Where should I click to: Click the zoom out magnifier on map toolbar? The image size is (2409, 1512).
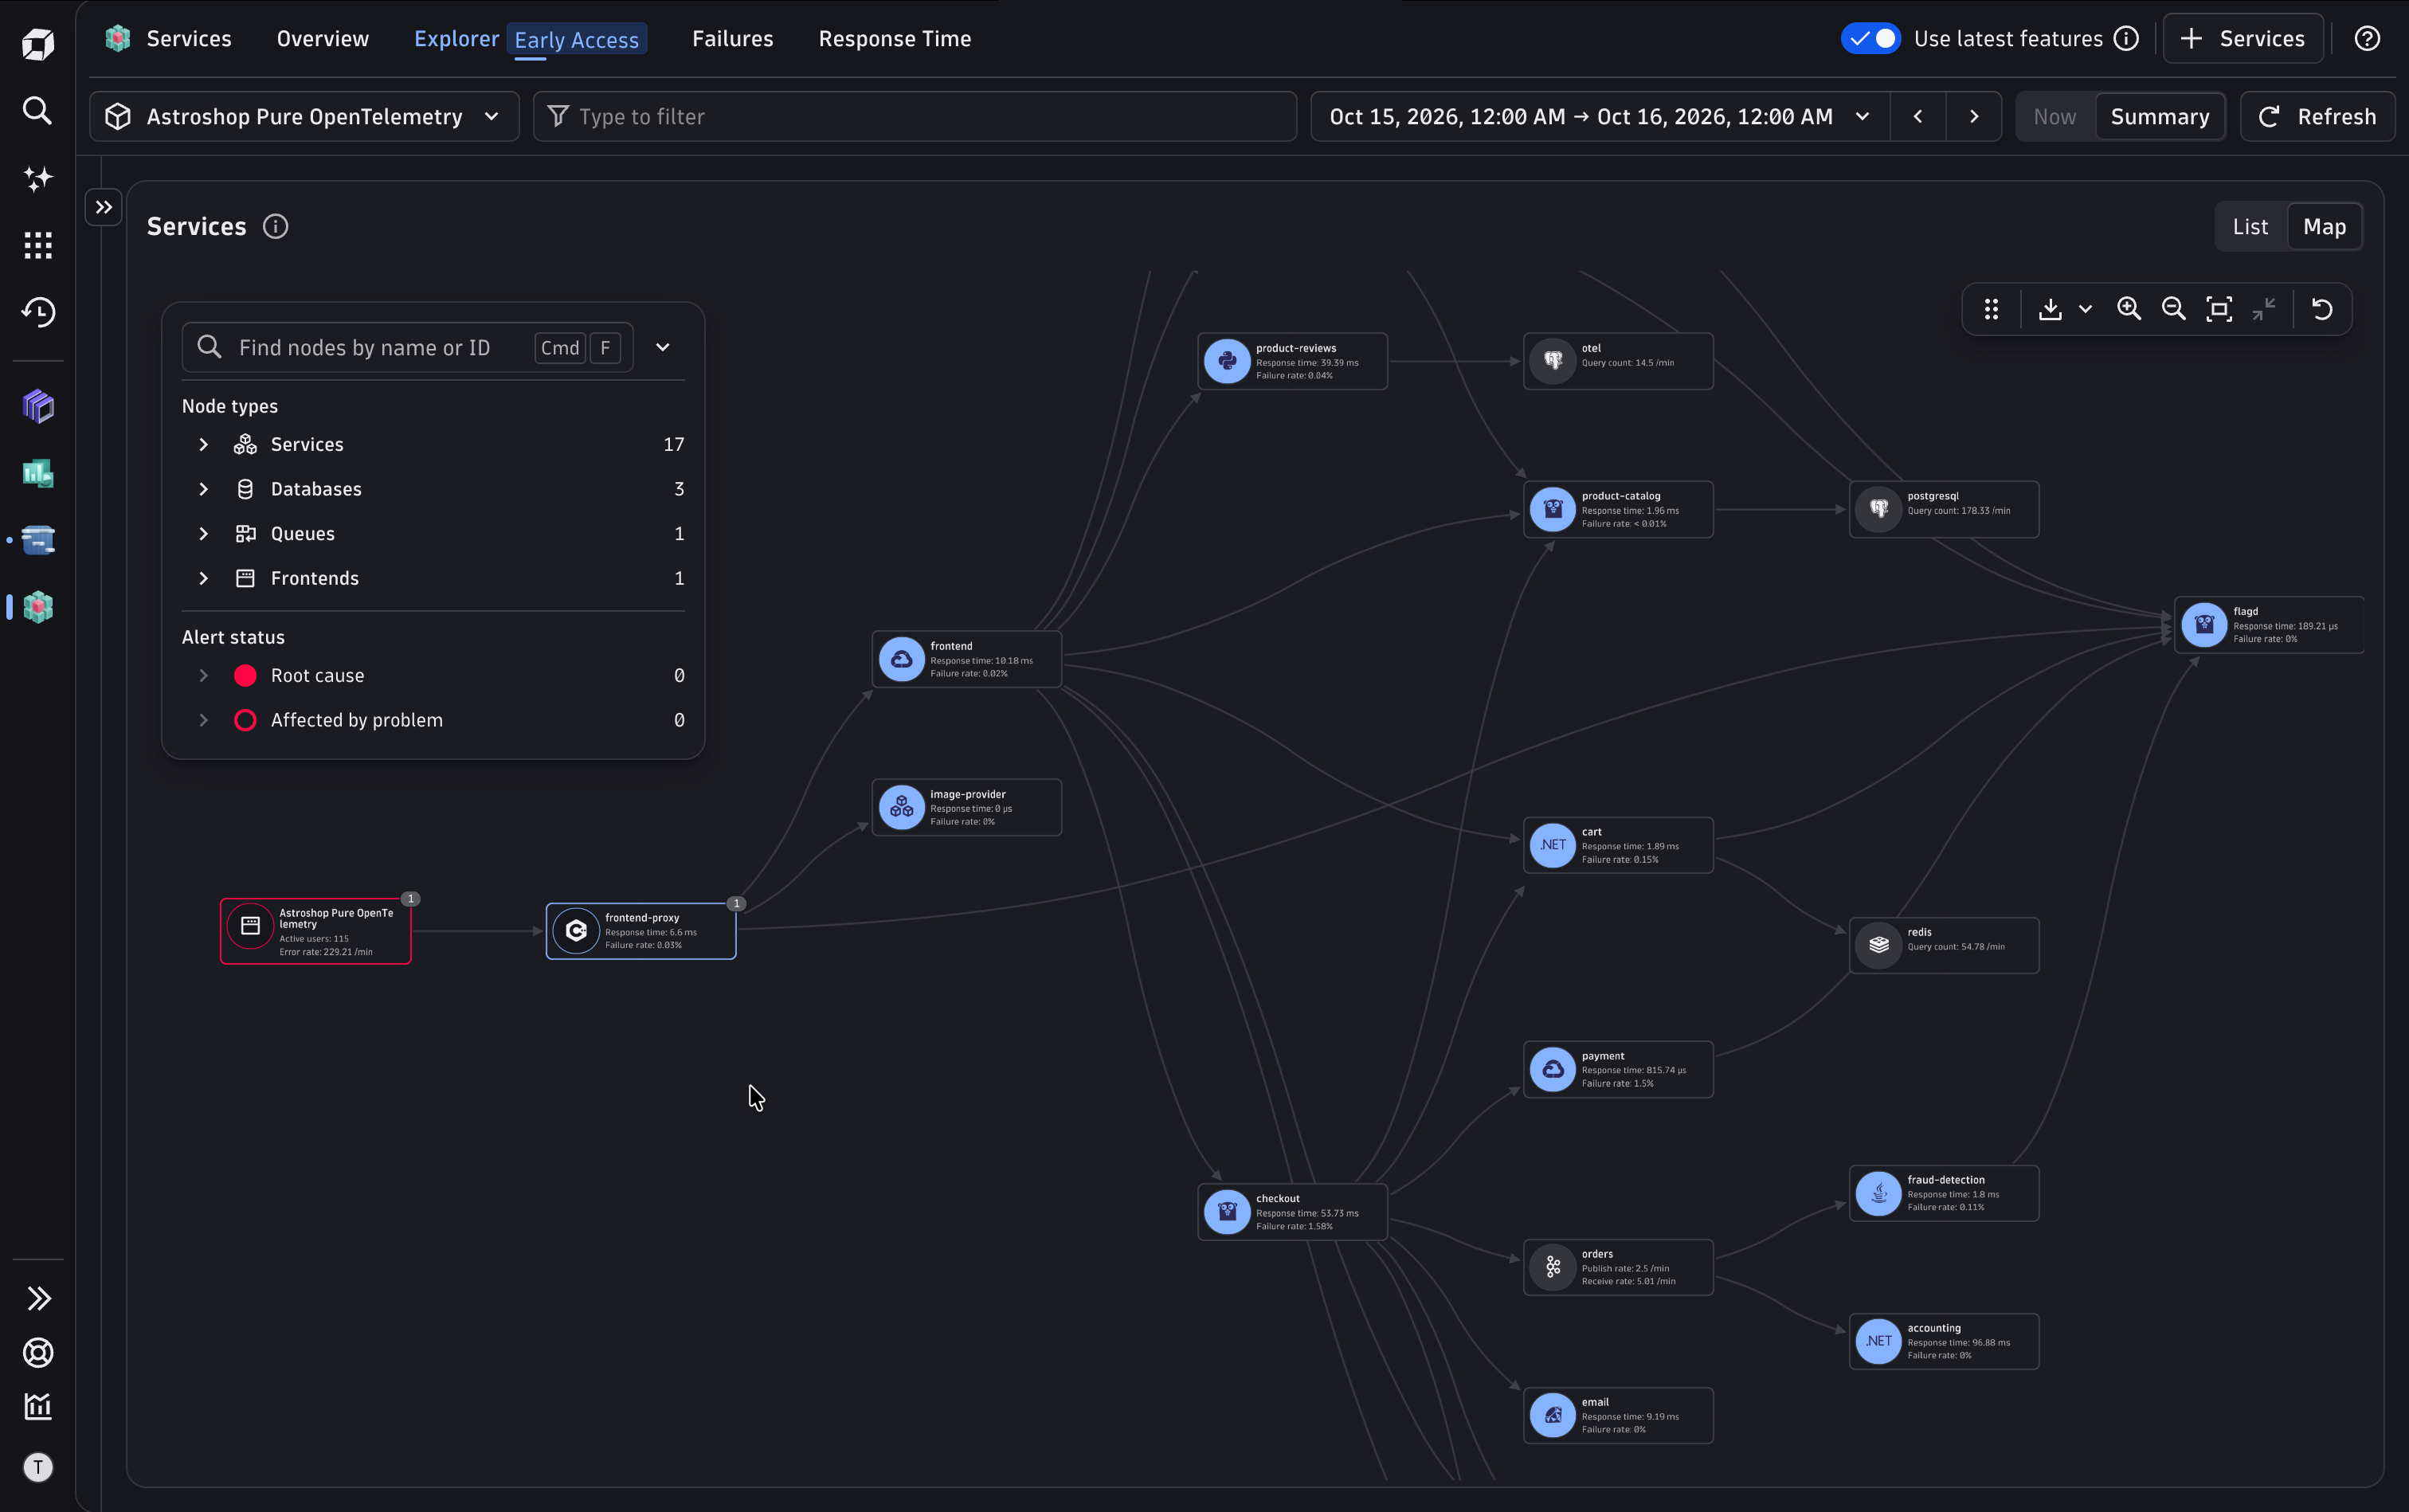(x=2173, y=309)
